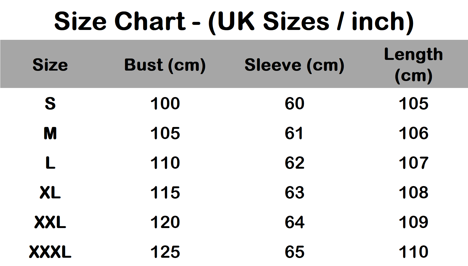This screenshot has height=266, width=468.
Task: Click the Size Chart title text
Action: coord(234,22)
